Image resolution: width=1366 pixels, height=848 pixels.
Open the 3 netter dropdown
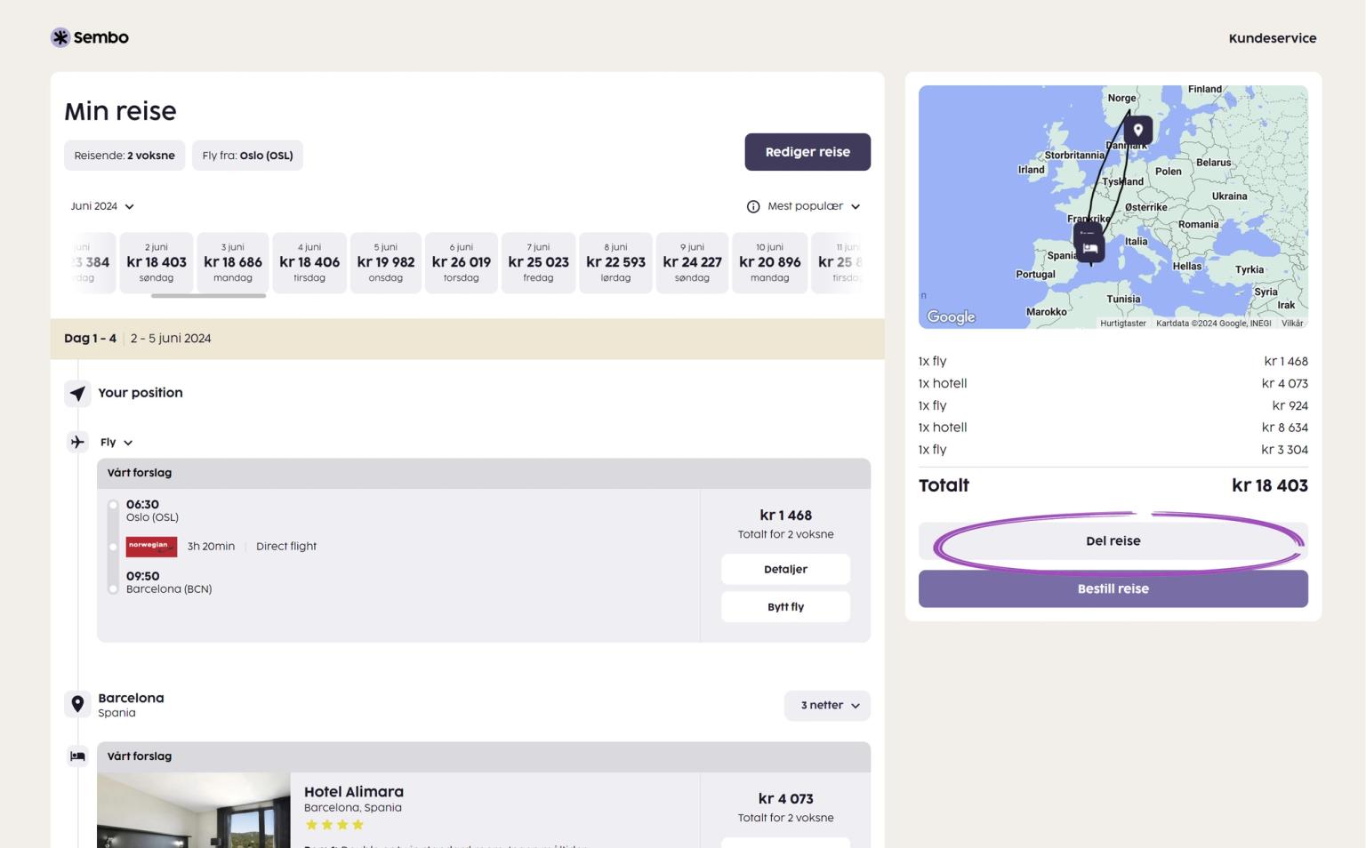point(827,706)
